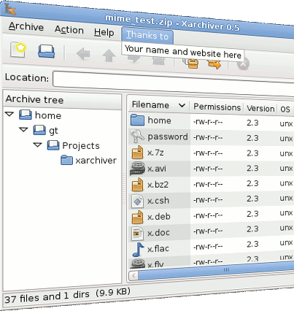
Task: Select the password key file entry
Action: point(159,137)
